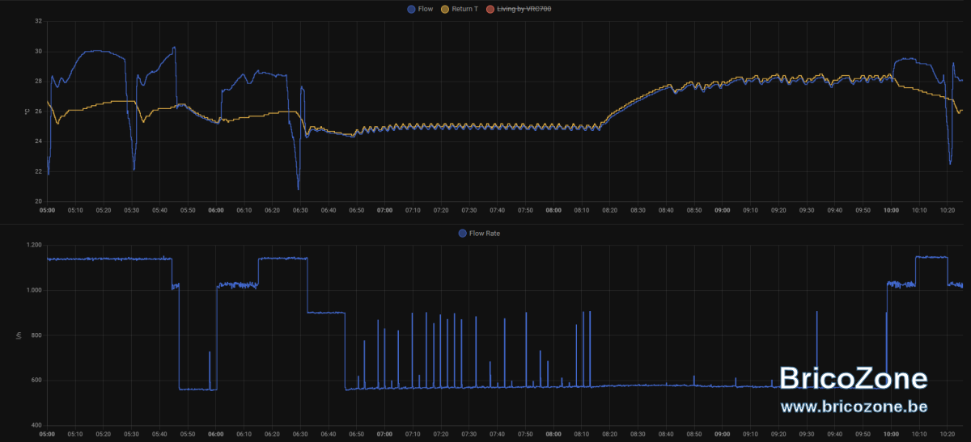The width and height of the screenshot is (971, 442).
Task: Click the 32 label on temperature axis
Action: click(38, 21)
